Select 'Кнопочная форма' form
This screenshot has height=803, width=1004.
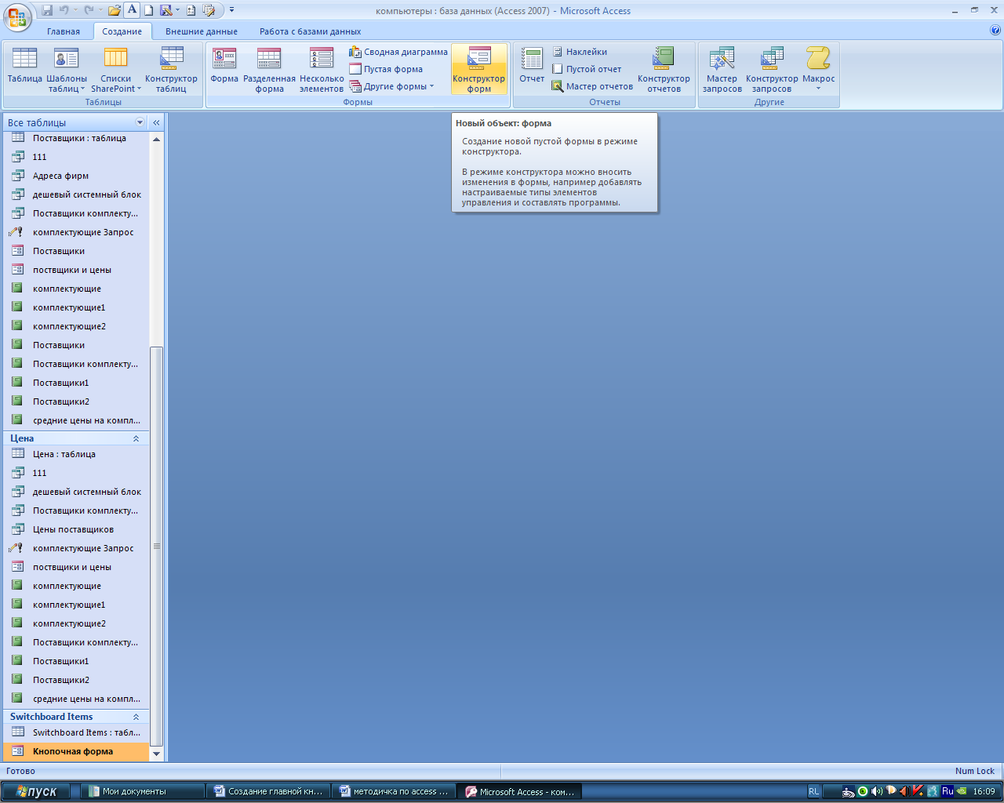coord(76,751)
